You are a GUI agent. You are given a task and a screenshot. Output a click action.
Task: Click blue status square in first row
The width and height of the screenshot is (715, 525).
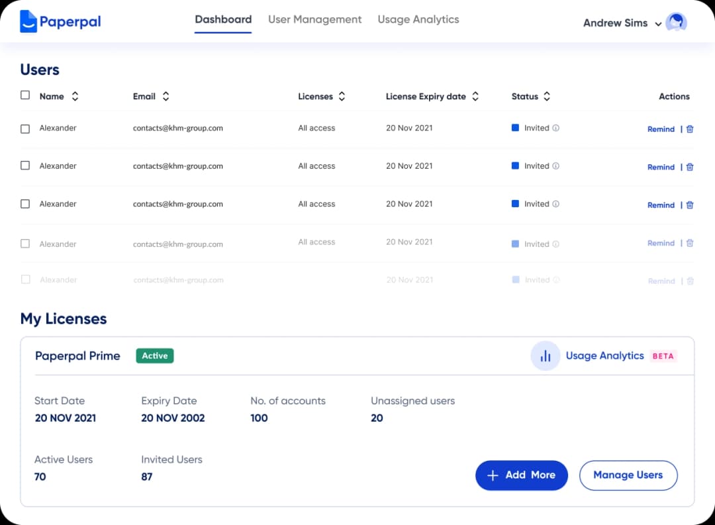click(x=516, y=128)
